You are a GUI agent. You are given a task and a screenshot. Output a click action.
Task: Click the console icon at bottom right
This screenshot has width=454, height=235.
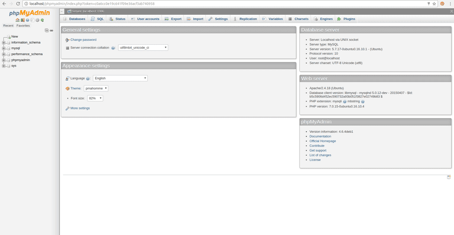click(x=449, y=177)
